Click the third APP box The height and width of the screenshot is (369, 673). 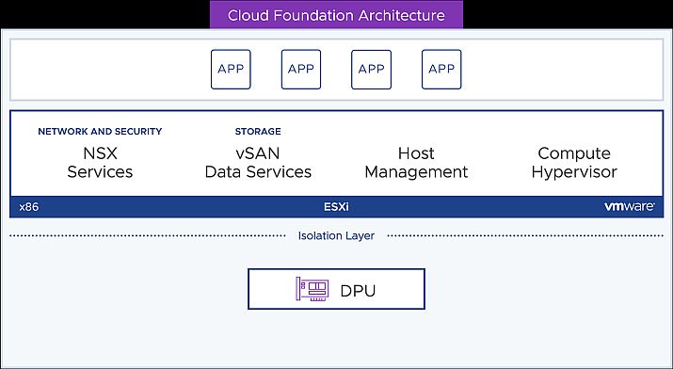(371, 69)
